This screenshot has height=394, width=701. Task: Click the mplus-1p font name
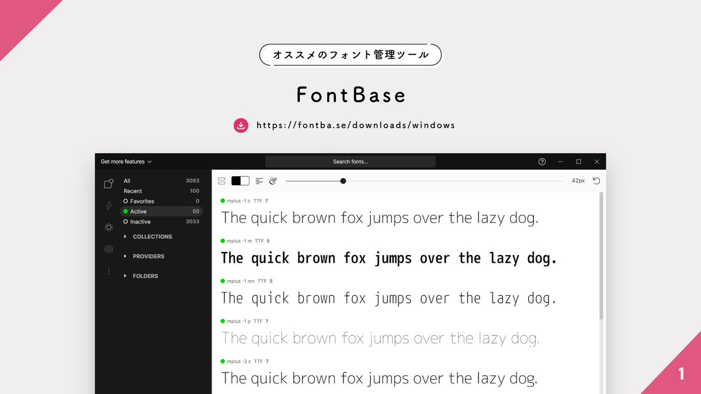click(x=239, y=321)
